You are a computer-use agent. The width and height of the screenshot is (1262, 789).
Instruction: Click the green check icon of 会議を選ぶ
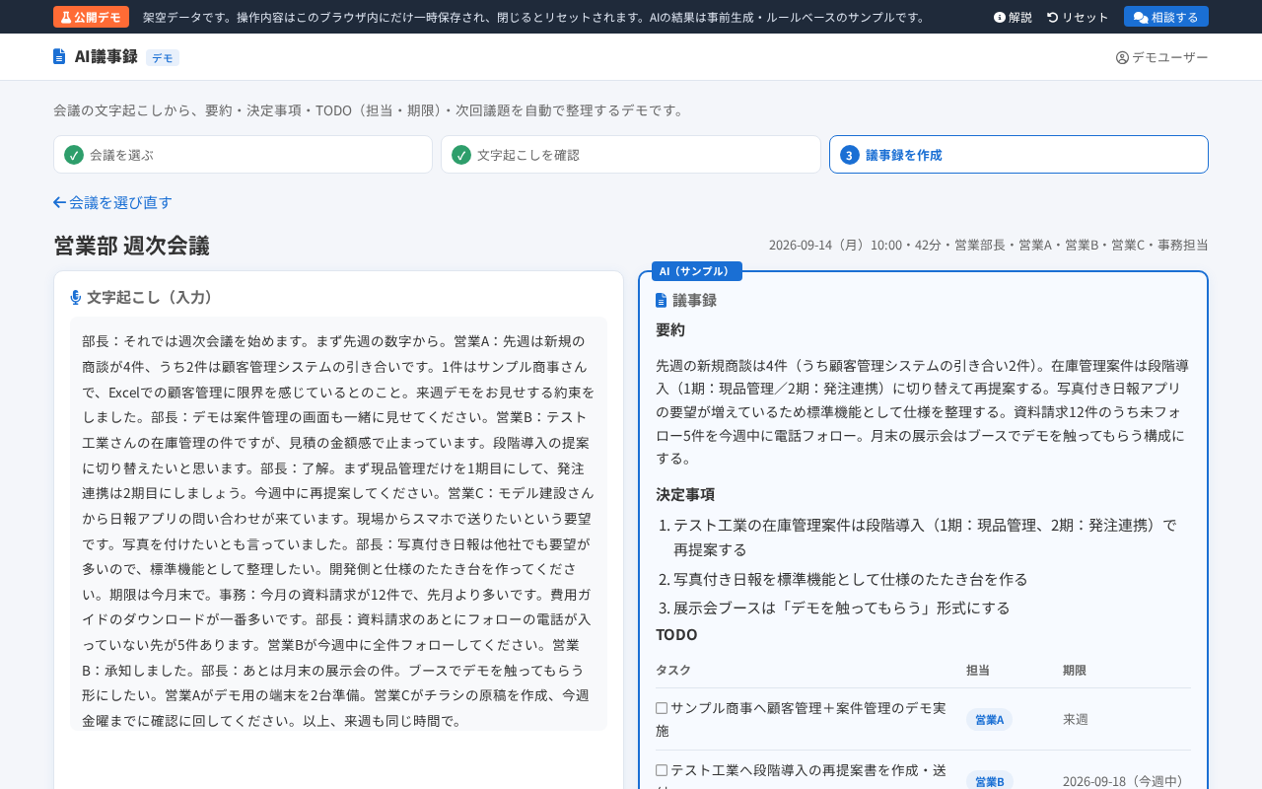[74, 155]
